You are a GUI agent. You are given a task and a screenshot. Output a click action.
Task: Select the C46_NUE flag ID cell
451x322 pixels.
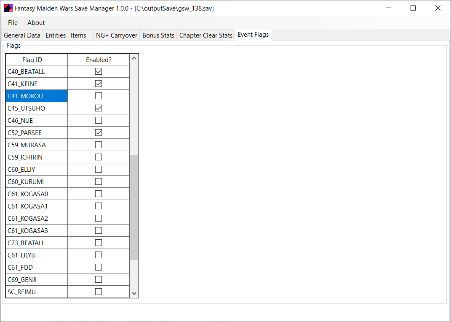tap(37, 121)
